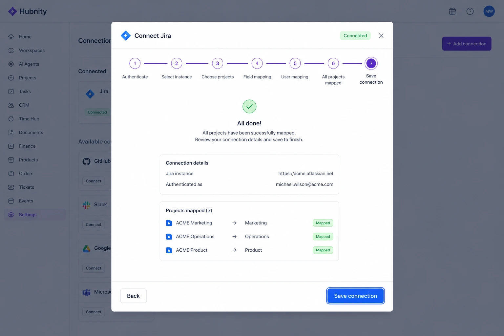Click the Orders sidebar icon
This screenshot has height=336, width=504.
point(11,174)
